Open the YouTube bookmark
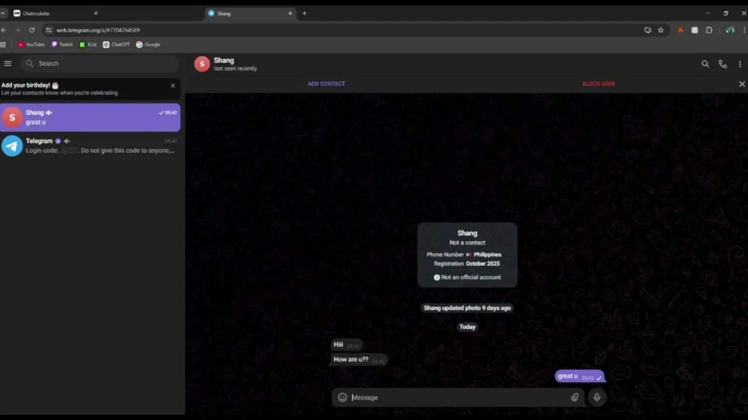748x420 pixels. coord(31,44)
